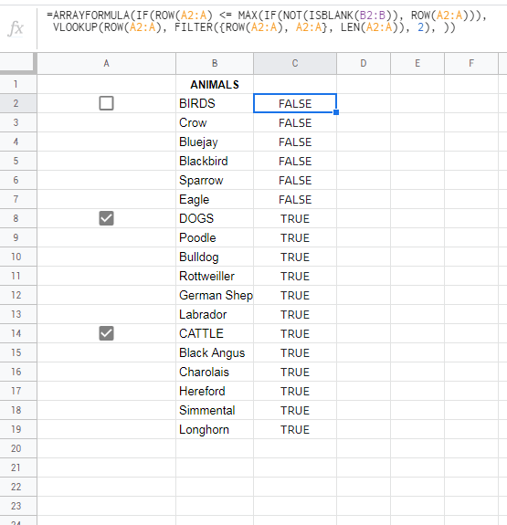The height and width of the screenshot is (525, 507).
Task: Check the BIRDS checkbox in row 2
Action: [x=106, y=103]
